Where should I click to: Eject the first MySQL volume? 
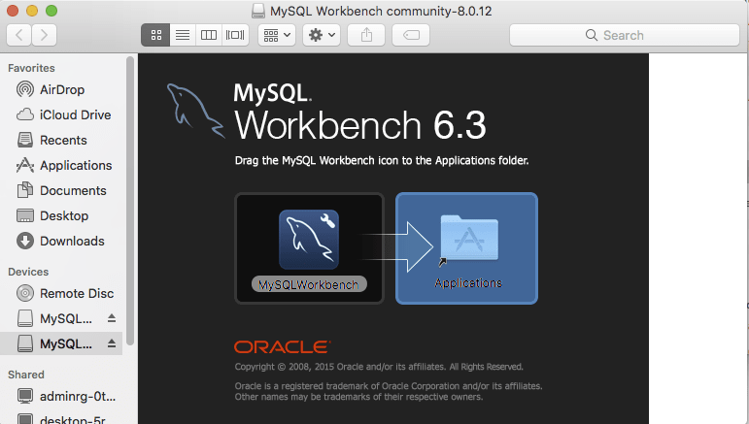point(112,318)
